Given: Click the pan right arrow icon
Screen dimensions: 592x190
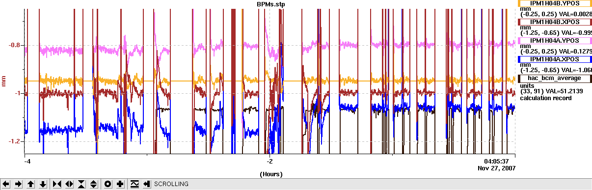Looking at the screenshot, I should pos(18,184).
